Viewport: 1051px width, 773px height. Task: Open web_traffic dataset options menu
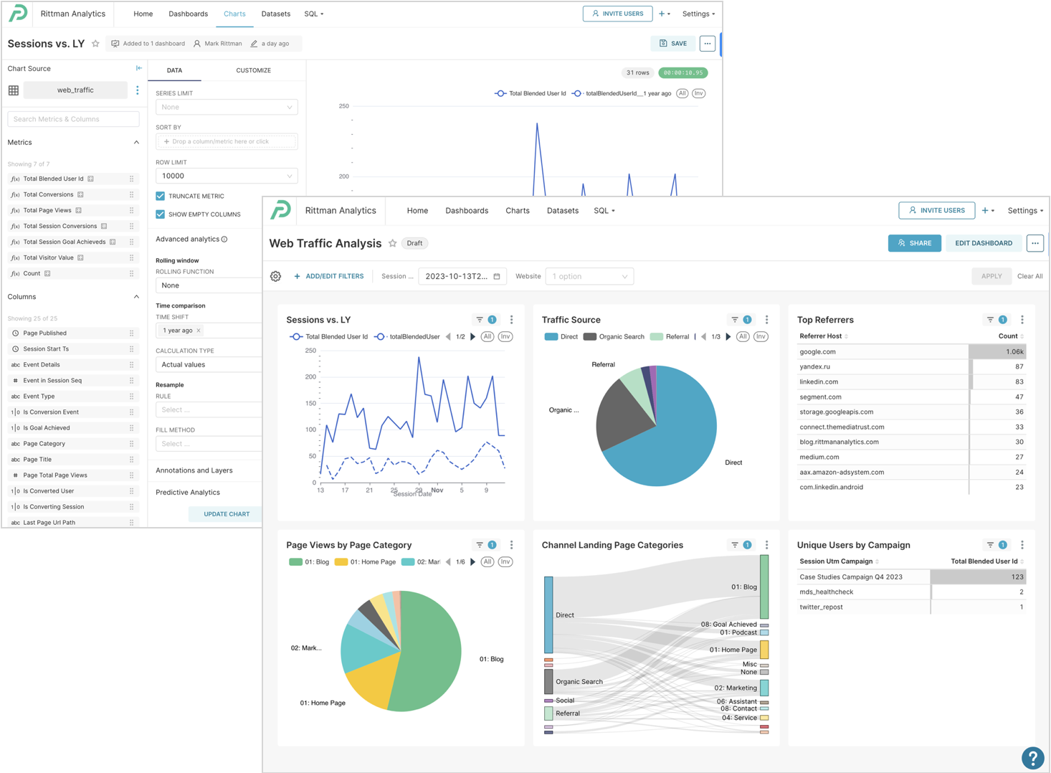[138, 90]
